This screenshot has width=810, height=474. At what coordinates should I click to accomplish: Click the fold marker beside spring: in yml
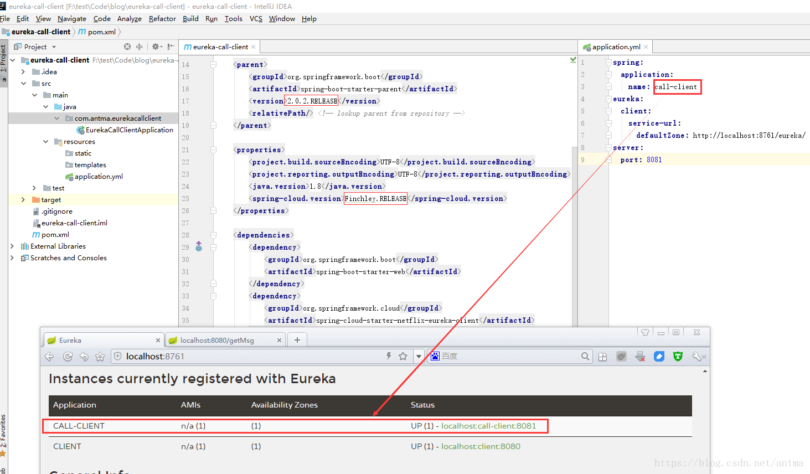pos(608,63)
